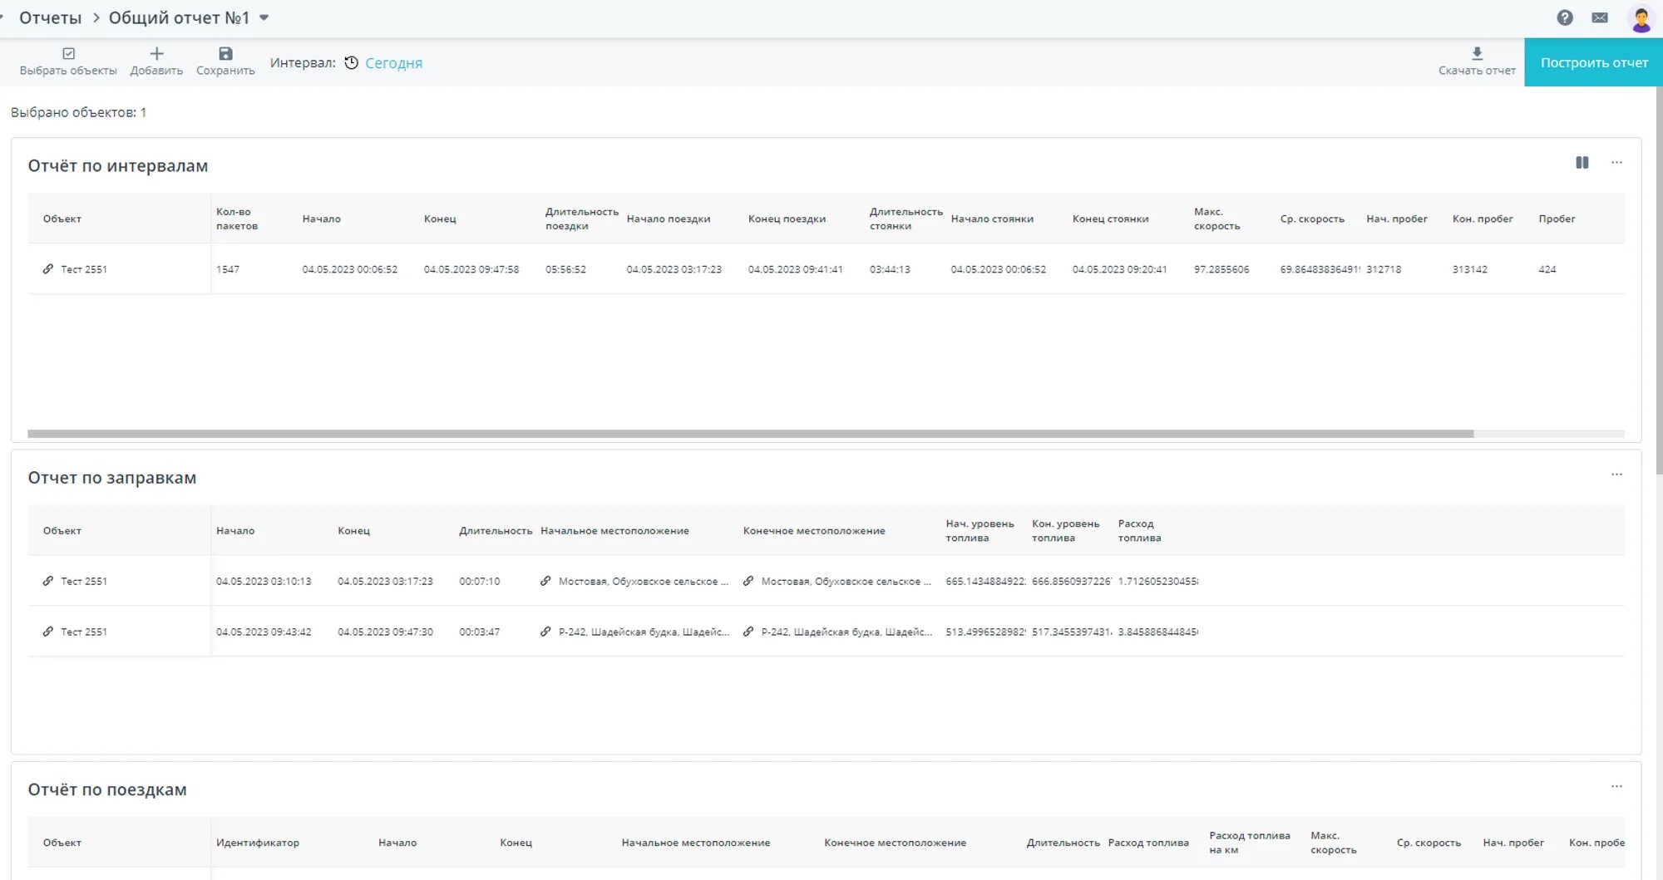The height and width of the screenshot is (880, 1663).
Task: Click the Download report icon
Action: pyautogui.click(x=1477, y=54)
